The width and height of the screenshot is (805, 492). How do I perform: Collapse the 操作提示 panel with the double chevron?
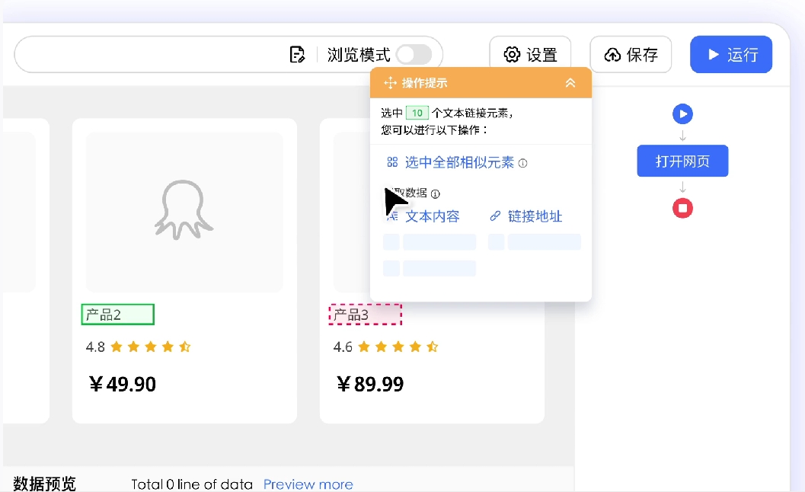(x=570, y=83)
